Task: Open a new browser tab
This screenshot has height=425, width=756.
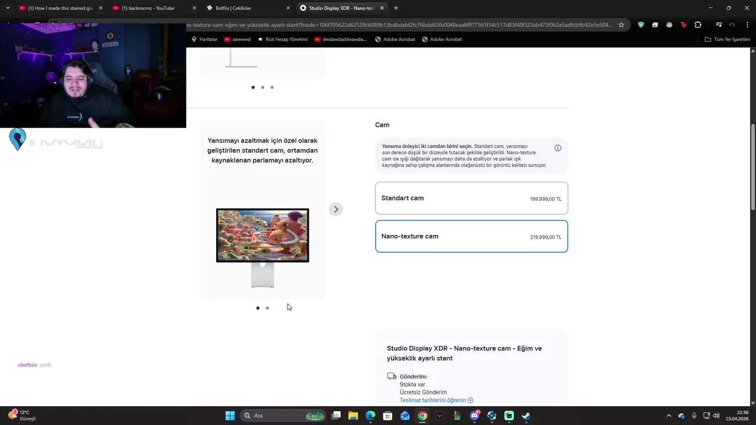Action: (x=396, y=8)
